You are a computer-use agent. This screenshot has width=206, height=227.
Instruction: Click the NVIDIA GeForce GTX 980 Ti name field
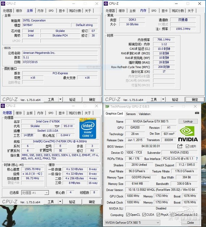[x=151, y=121]
